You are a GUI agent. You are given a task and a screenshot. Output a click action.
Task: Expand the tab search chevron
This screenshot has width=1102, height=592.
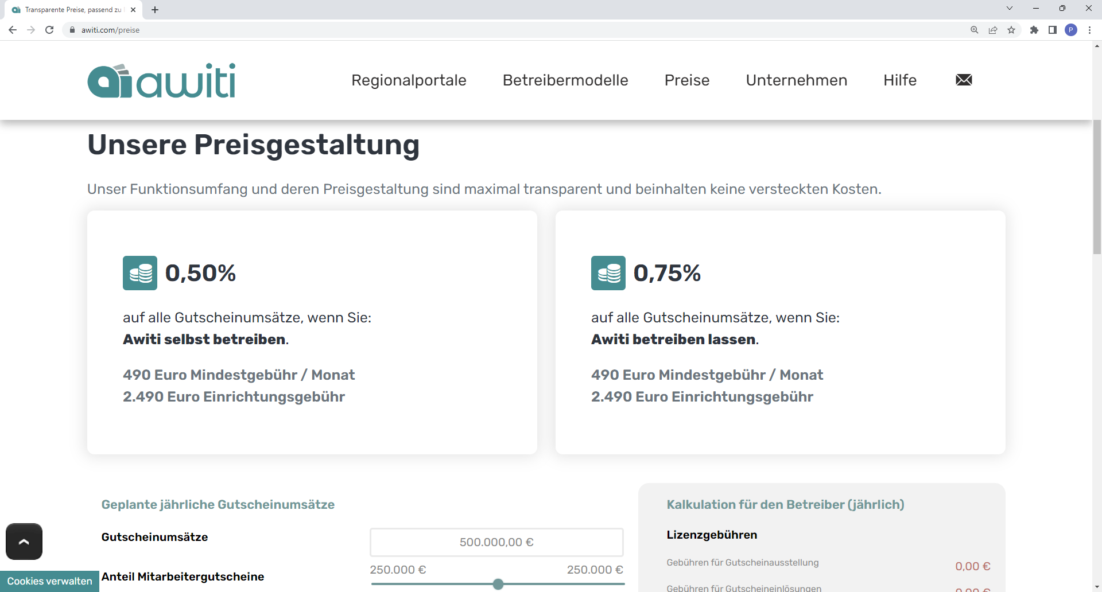(1010, 9)
